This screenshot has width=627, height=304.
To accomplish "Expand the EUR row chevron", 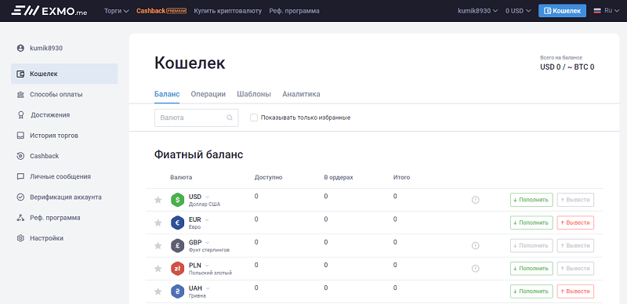I will [x=207, y=219].
